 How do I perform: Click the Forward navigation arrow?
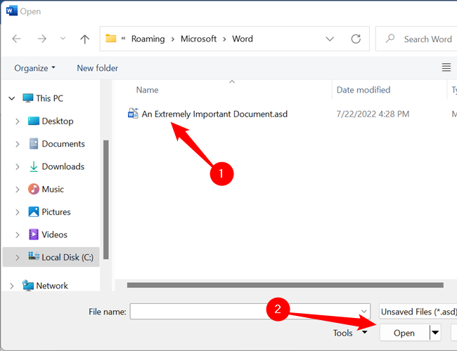(x=42, y=39)
